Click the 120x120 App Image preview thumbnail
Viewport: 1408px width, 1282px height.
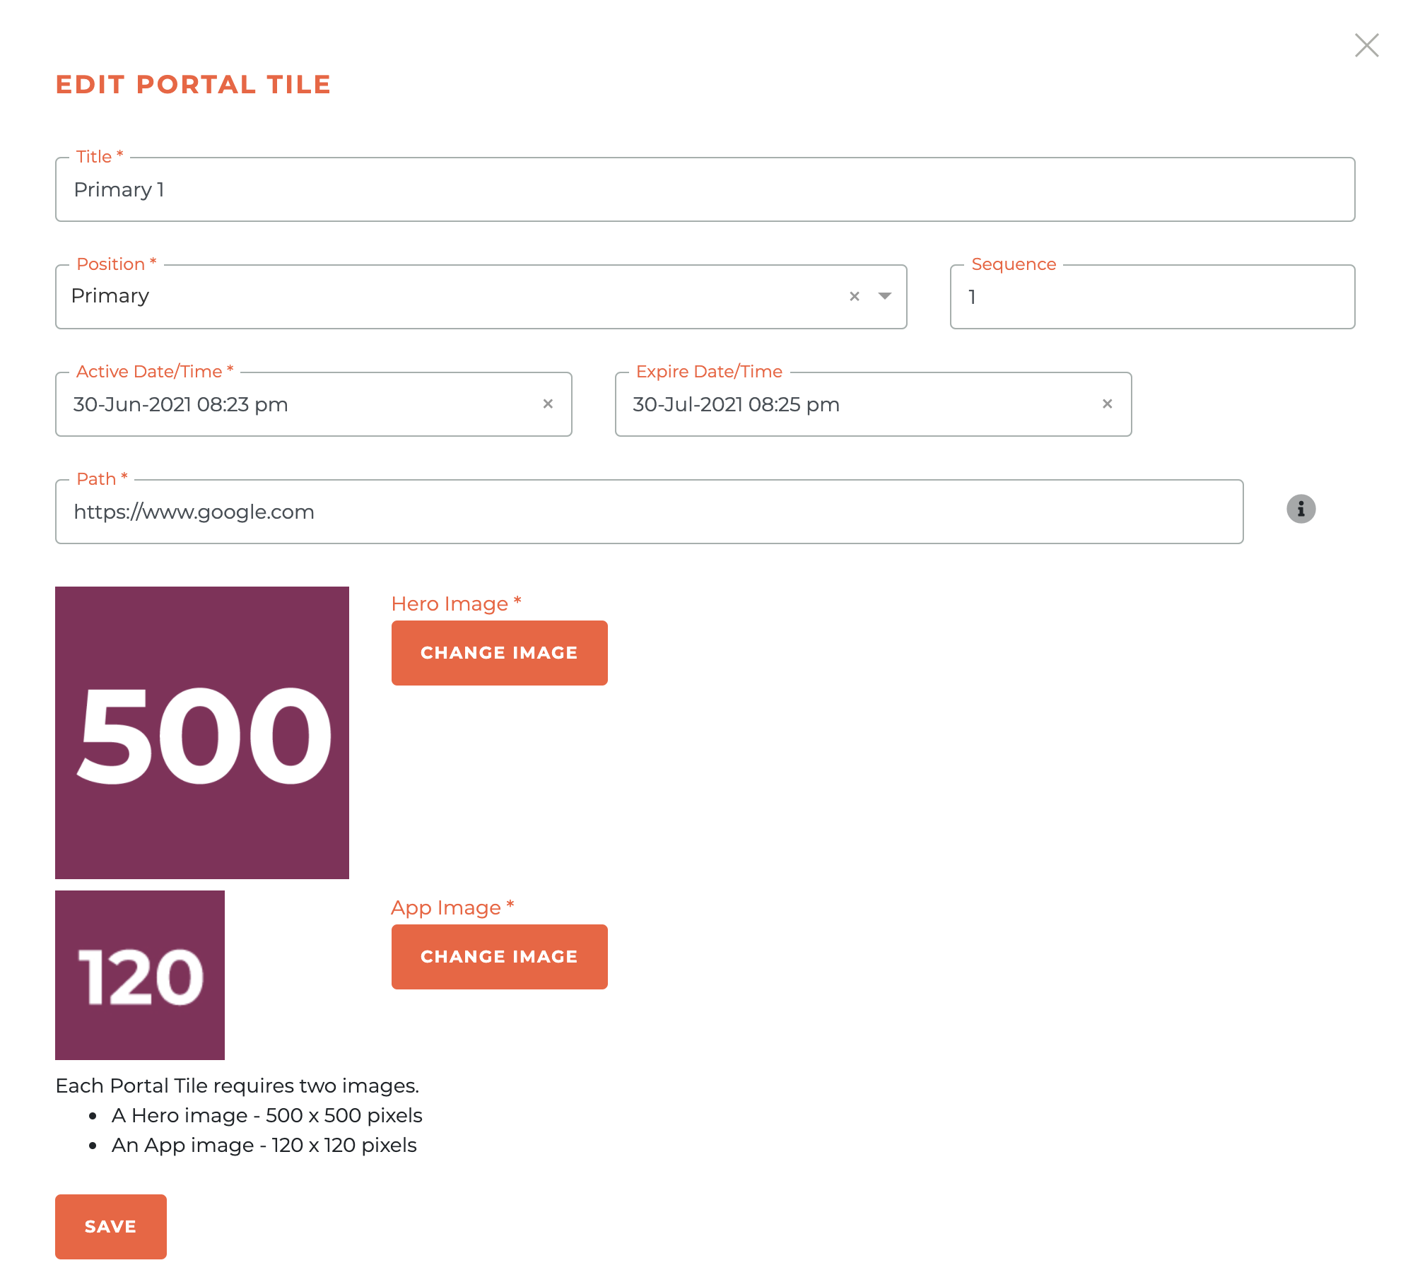(140, 974)
